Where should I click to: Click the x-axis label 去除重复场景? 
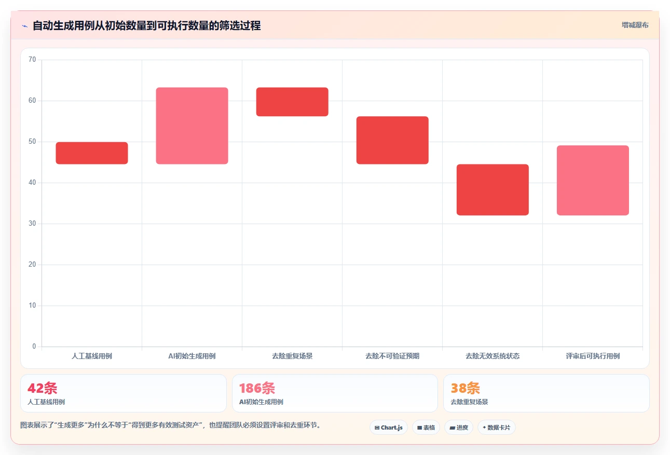point(292,356)
